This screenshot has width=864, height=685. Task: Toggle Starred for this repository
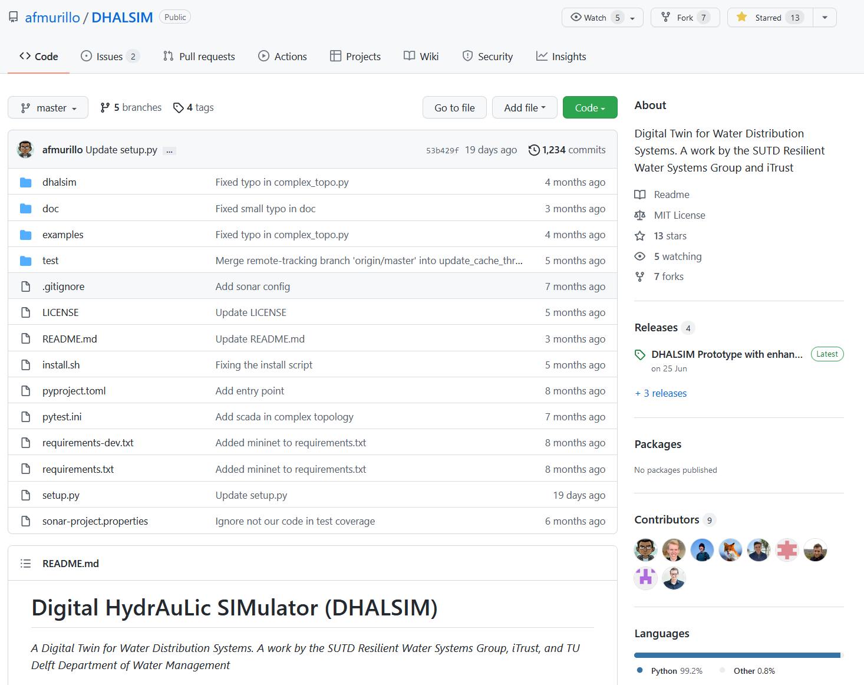tap(770, 18)
